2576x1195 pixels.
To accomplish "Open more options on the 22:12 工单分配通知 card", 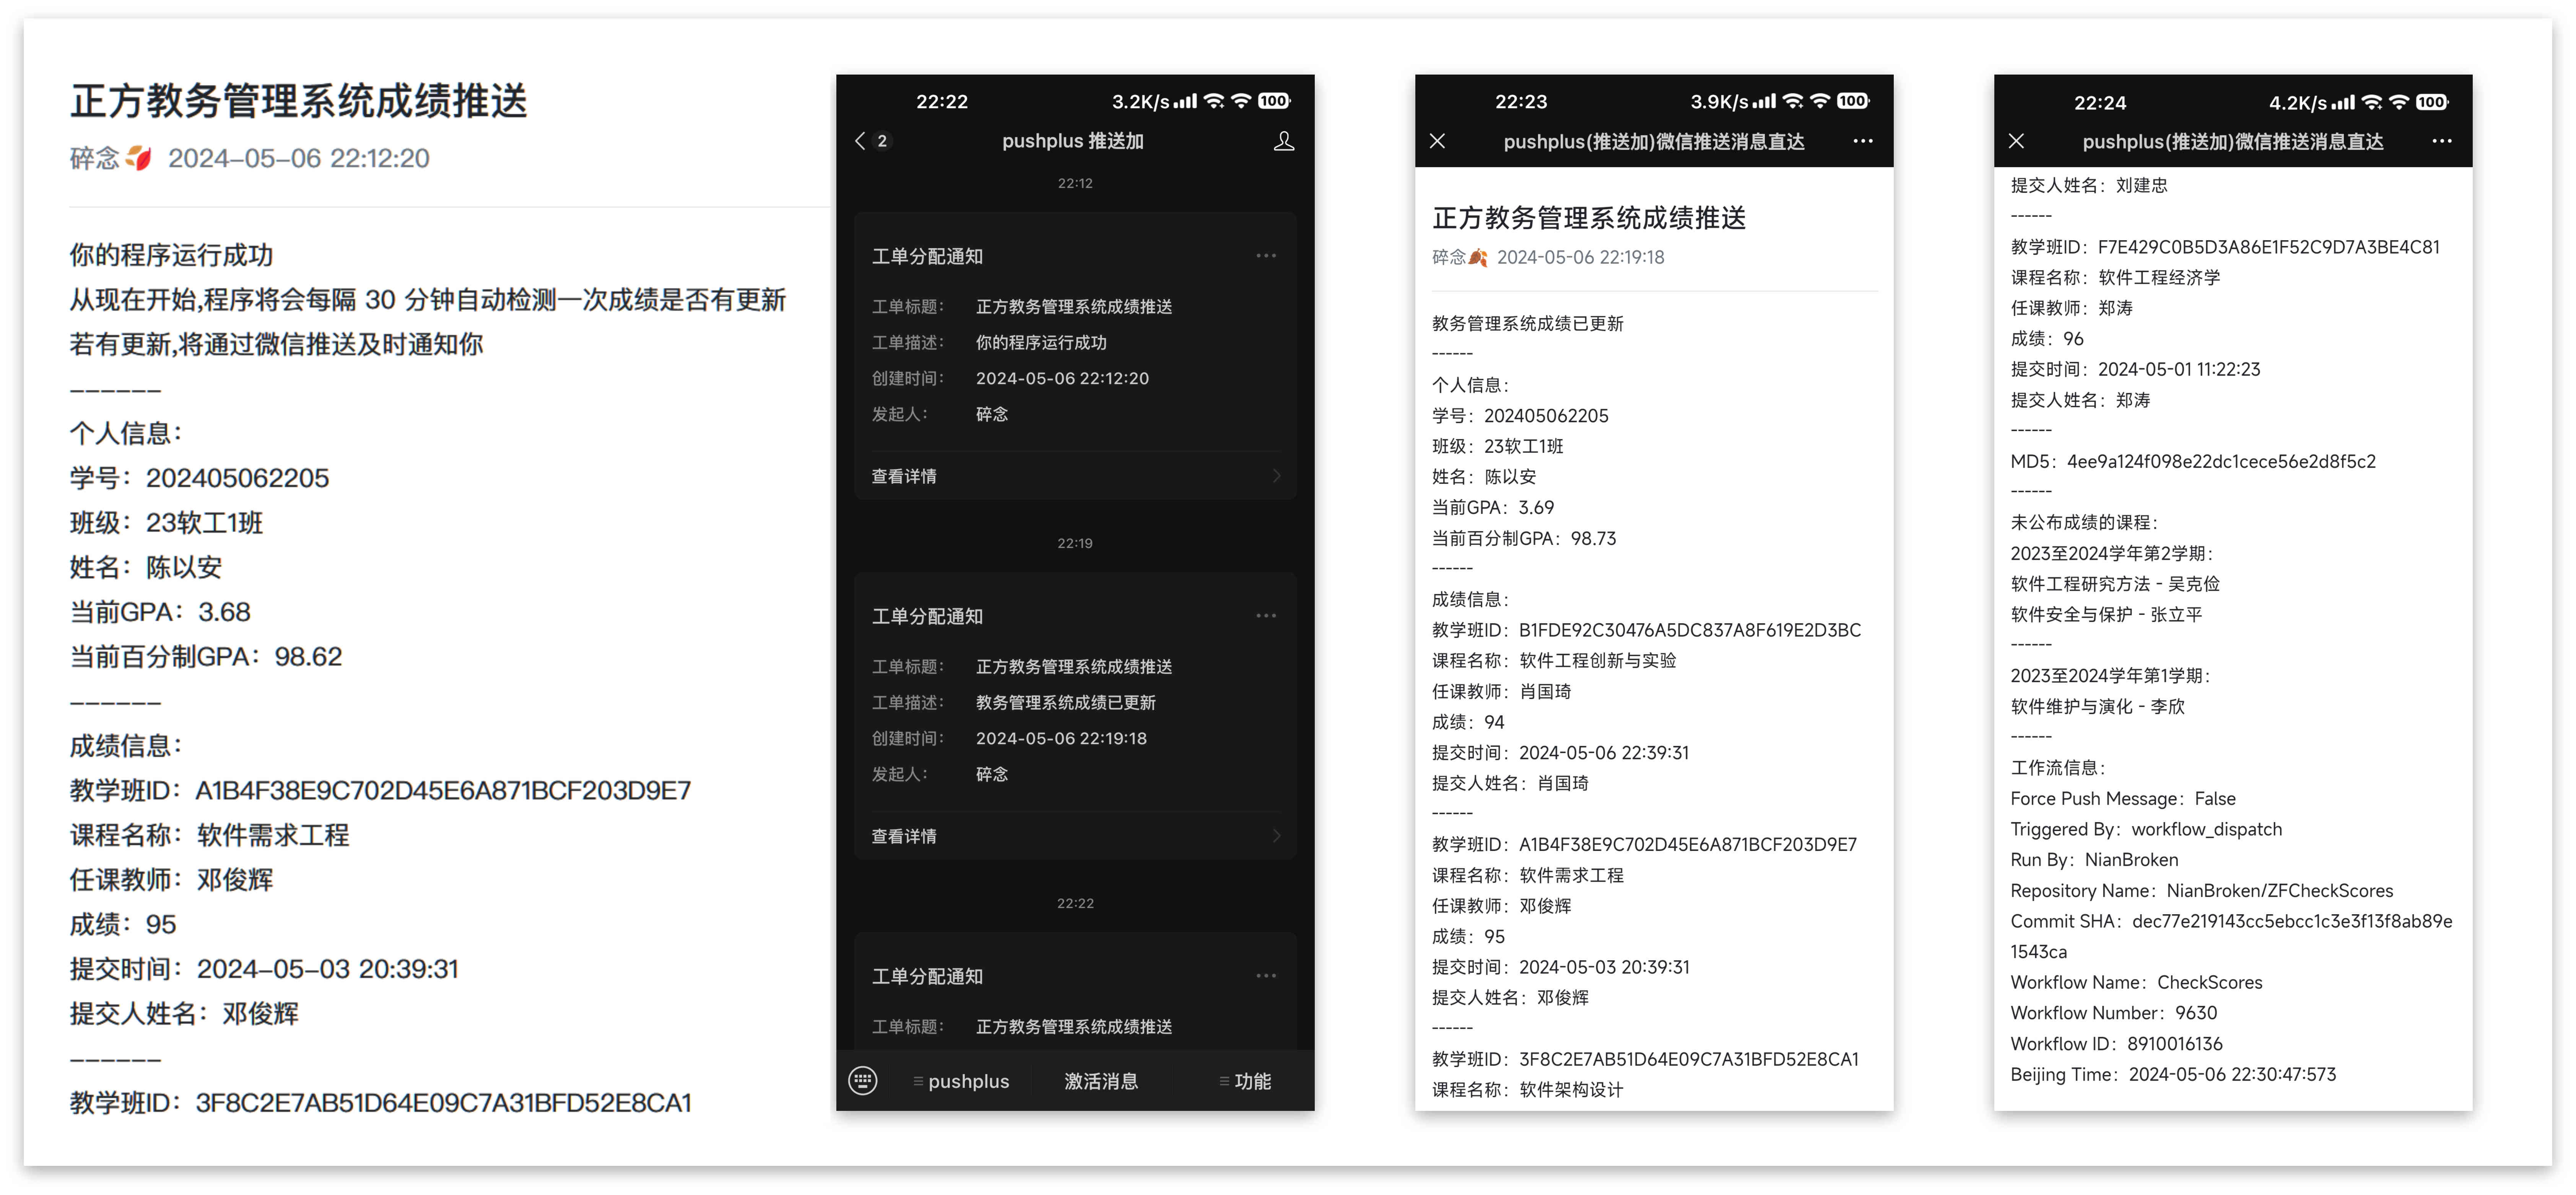I will [1266, 256].
